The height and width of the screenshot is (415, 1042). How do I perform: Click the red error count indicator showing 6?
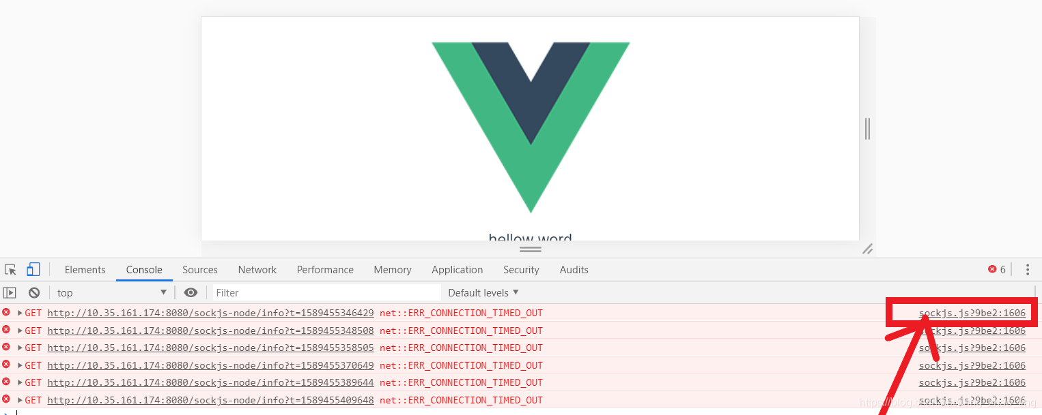(x=997, y=270)
